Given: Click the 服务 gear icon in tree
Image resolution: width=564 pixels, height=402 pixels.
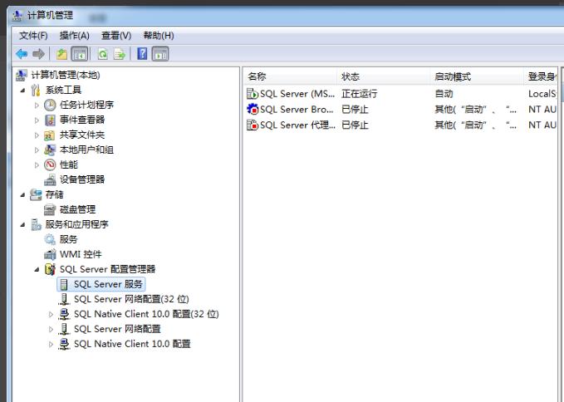Looking at the screenshot, I should 50,239.
